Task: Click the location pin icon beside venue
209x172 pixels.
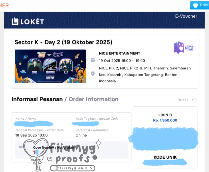Action: [x=93, y=74]
